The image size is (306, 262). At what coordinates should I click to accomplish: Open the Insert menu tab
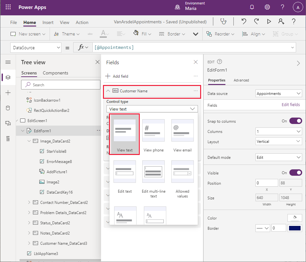(x=48, y=22)
